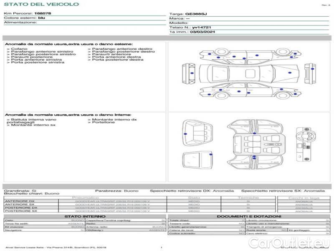Click 'Battuta interna vano portabagagli' entry

(x=32, y=121)
